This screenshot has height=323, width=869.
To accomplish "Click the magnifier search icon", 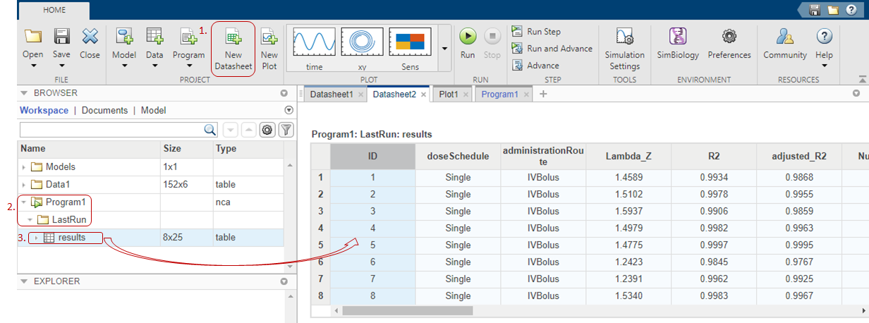I will click(210, 130).
